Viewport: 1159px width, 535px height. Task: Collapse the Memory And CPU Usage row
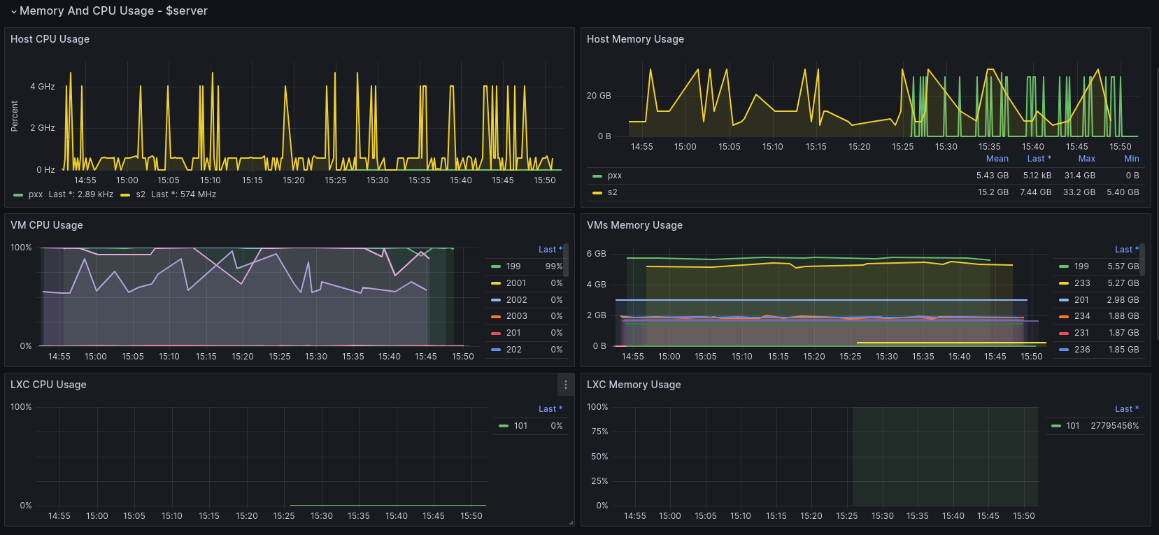point(108,10)
